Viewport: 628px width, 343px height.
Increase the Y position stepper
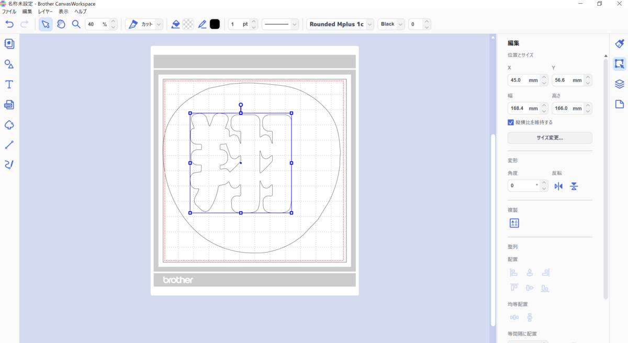[x=588, y=78]
